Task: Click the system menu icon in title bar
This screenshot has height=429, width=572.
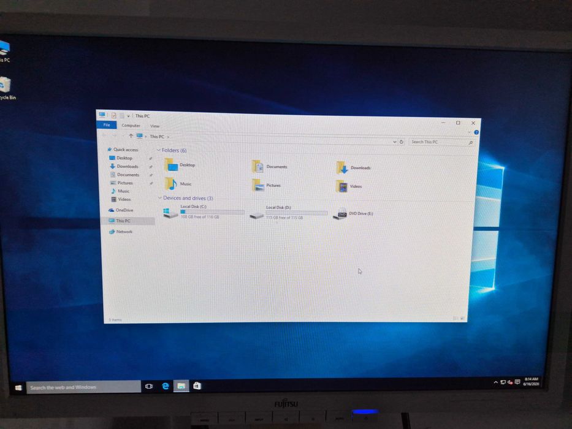Action: click(x=102, y=115)
